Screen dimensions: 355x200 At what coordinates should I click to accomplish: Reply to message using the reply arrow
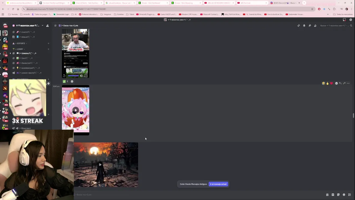pyautogui.click(x=340, y=83)
